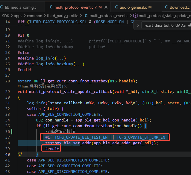Click the #endif on line 26
This screenshot has width=191, height=175.
[x=25, y=70]
